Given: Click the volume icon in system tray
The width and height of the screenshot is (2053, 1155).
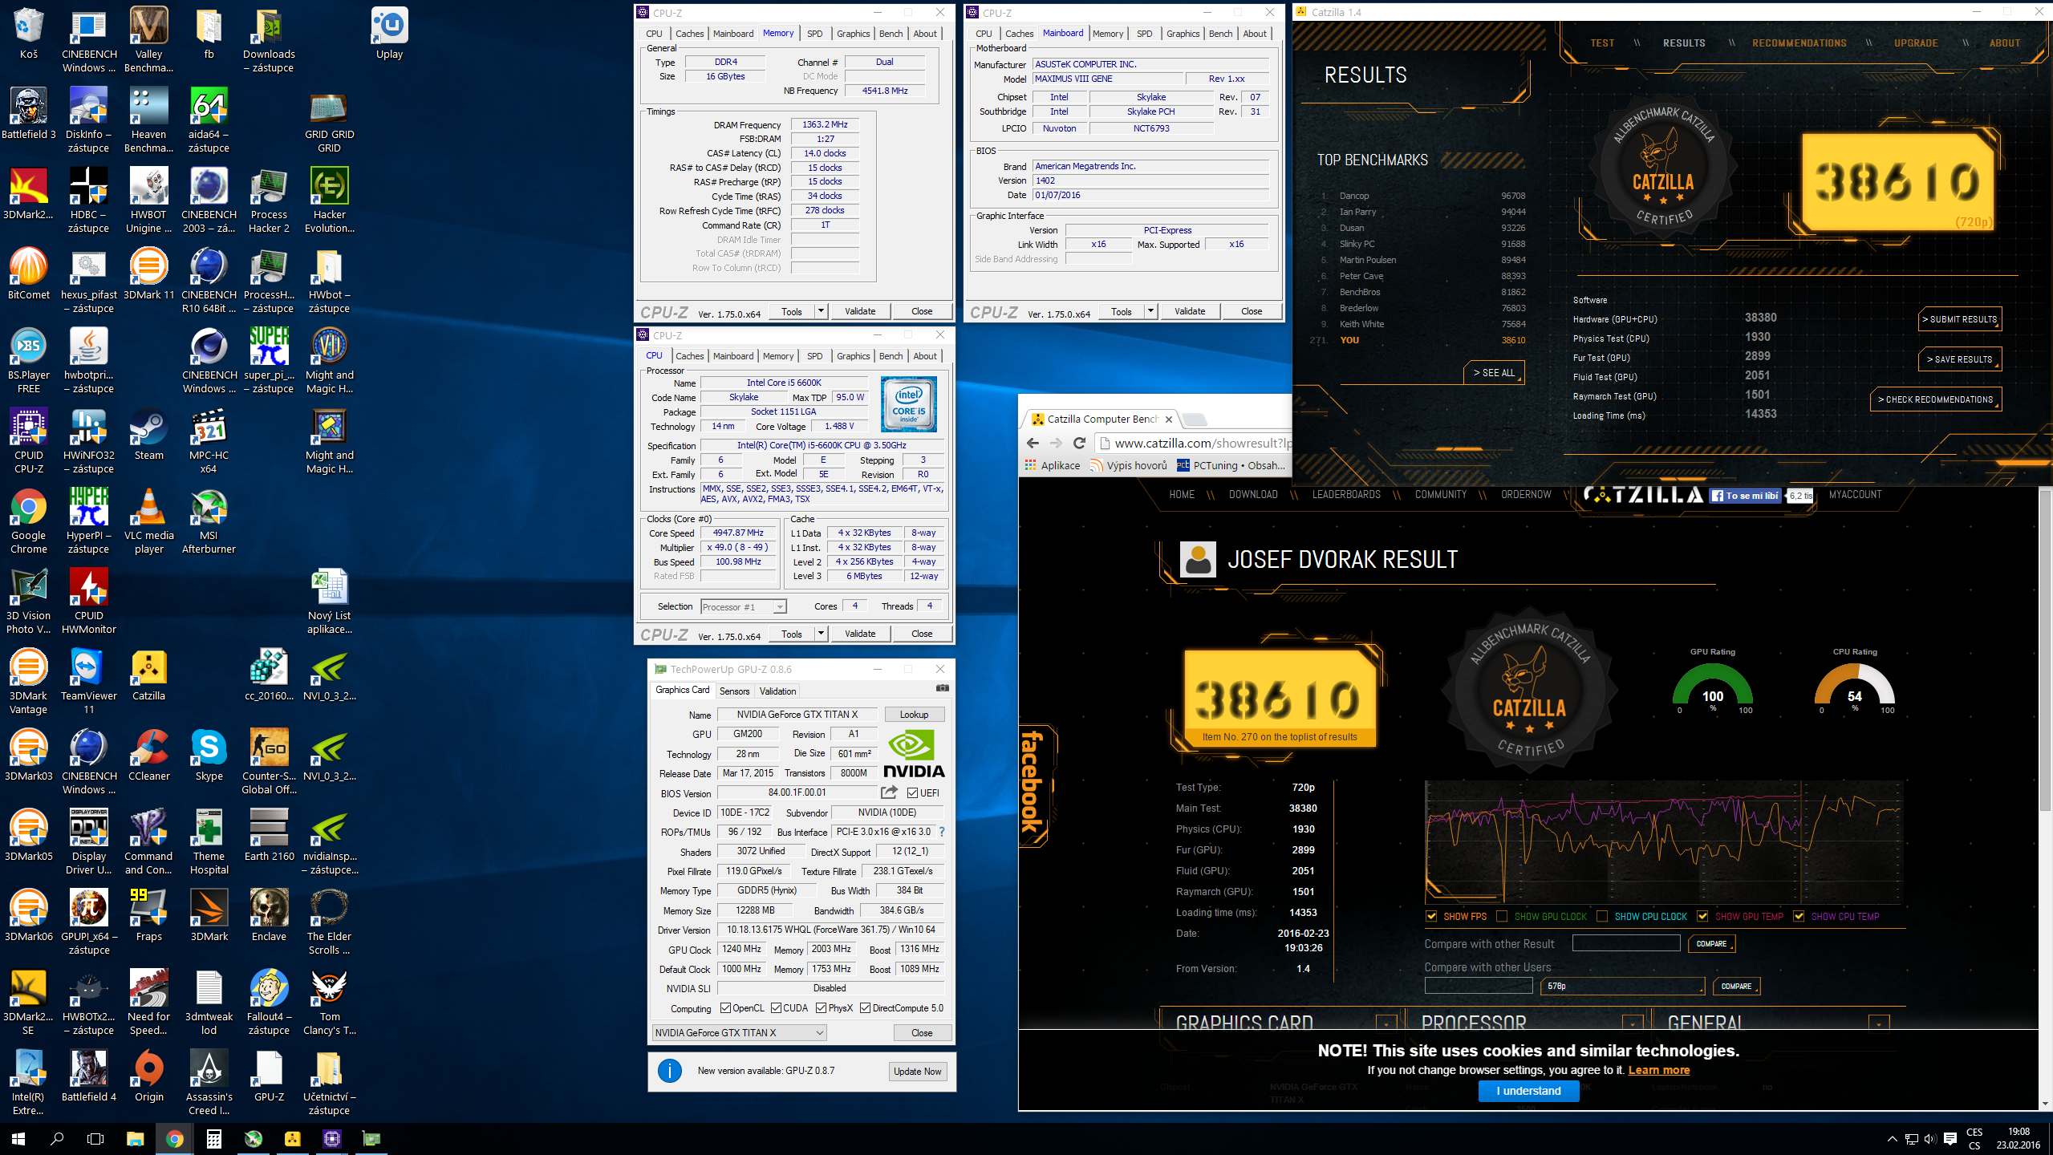Looking at the screenshot, I should pos(1930,1139).
